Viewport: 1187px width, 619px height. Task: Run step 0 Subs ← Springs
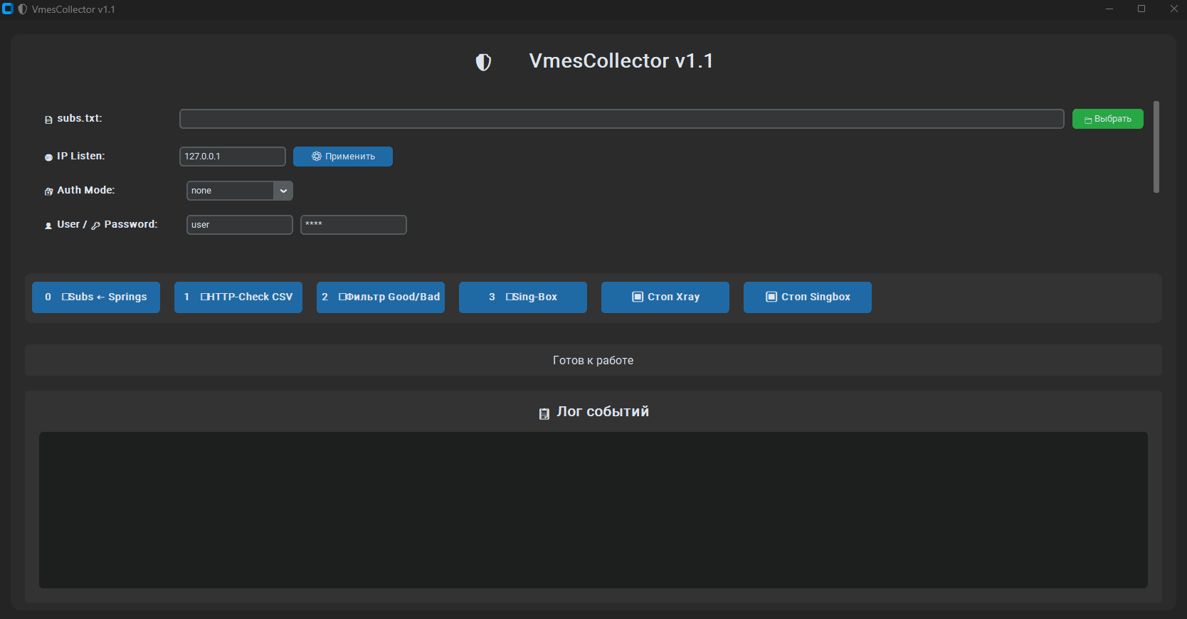(x=96, y=297)
